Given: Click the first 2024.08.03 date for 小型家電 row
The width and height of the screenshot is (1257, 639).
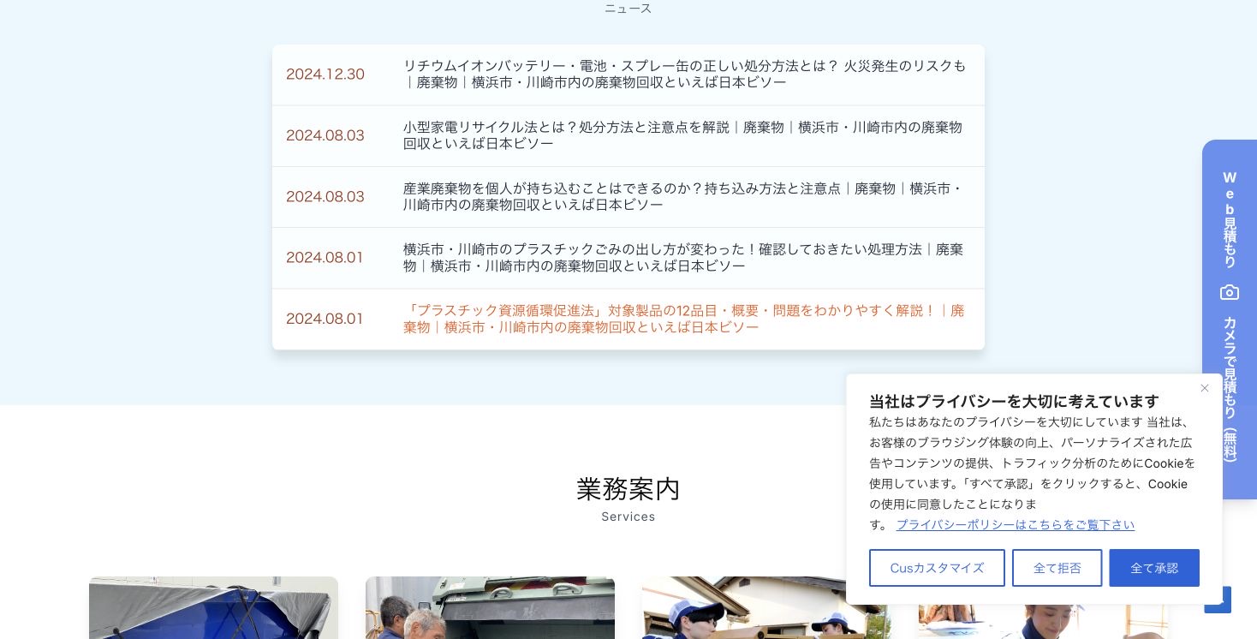Looking at the screenshot, I should [x=325, y=135].
